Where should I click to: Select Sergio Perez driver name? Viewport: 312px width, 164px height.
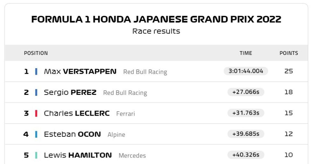(x=70, y=93)
